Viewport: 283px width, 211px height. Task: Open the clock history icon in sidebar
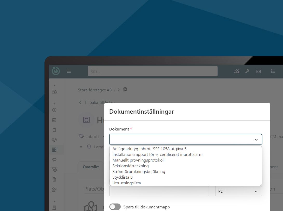[54, 110]
